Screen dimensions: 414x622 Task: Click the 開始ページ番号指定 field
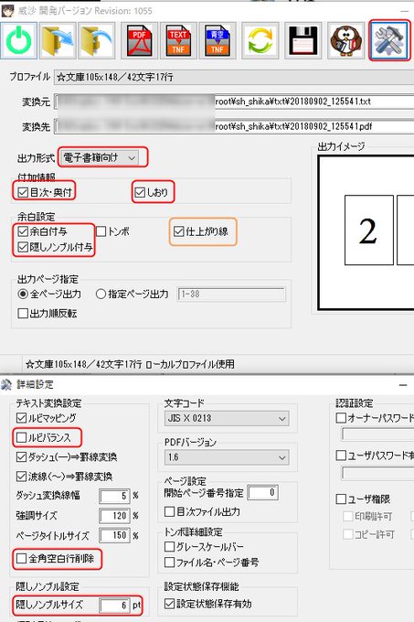coord(263,493)
